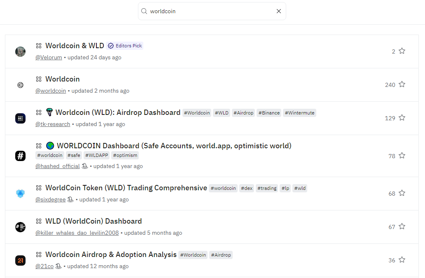Select #Airdrop tag on WLD Airdrop Dashboard
The image size is (425, 278).
point(243,113)
